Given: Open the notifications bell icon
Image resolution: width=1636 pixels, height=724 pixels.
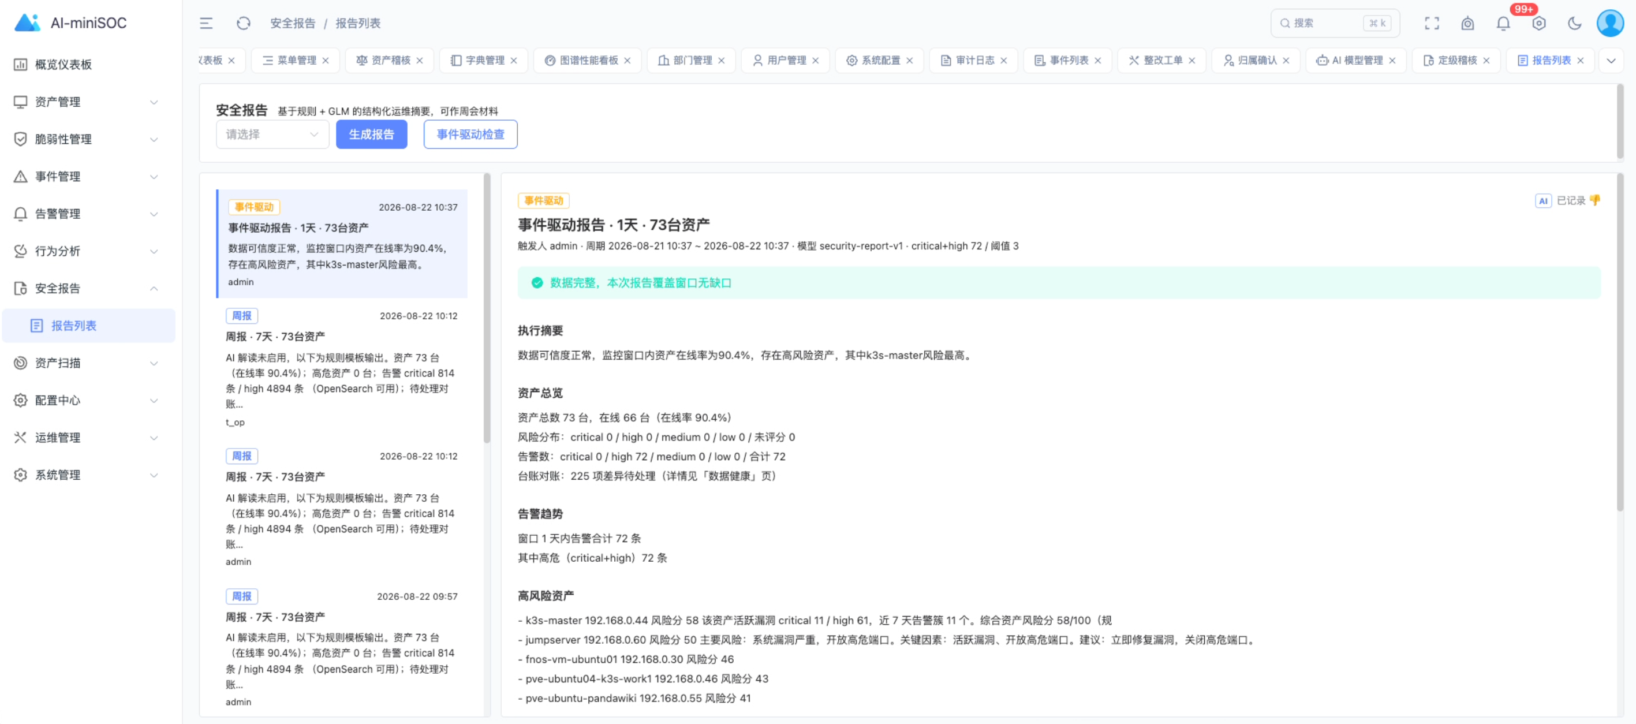Looking at the screenshot, I should [x=1503, y=24].
